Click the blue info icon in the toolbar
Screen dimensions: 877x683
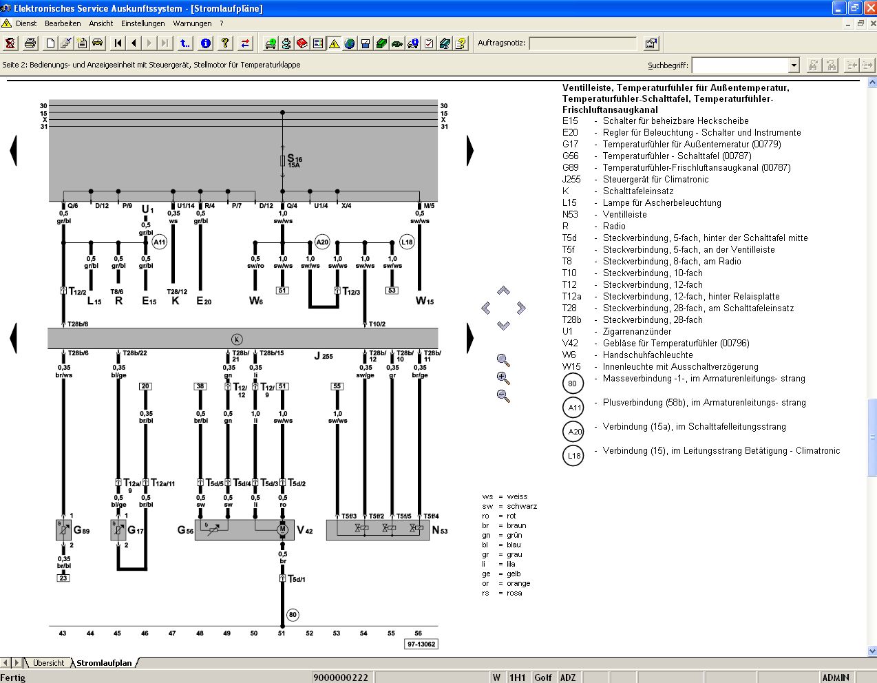(206, 43)
